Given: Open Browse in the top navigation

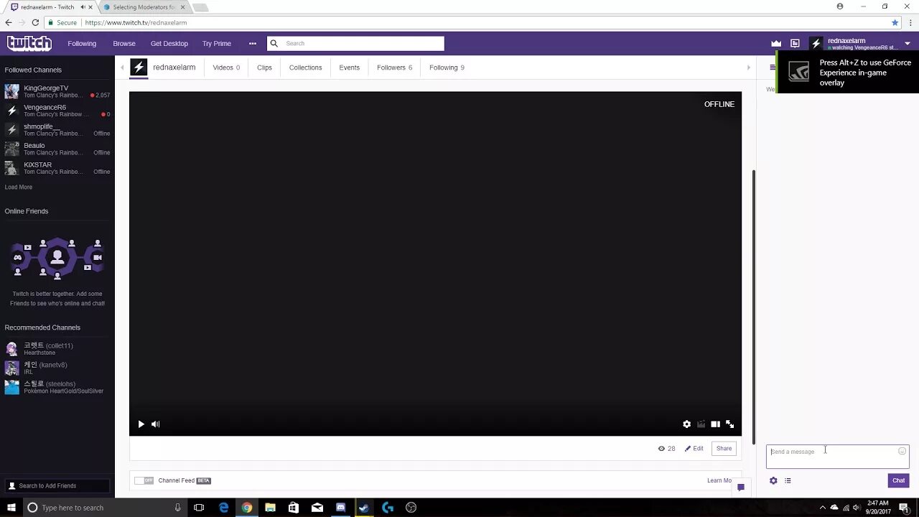Looking at the screenshot, I should point(124,43).
